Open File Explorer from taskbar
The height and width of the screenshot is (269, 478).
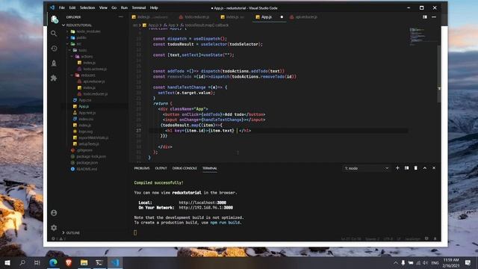tap(84, 262)
